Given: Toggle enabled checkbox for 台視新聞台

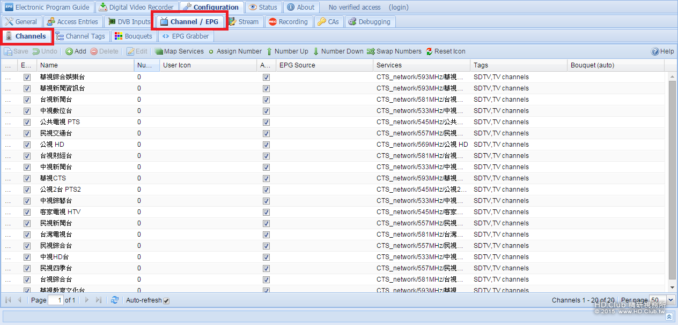Looking at the screenshot, I should tap(27, 100).
